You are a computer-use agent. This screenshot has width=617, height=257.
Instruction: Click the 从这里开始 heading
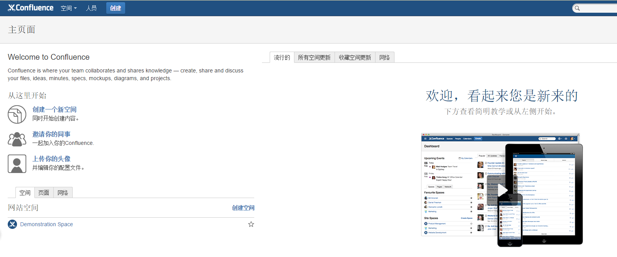(x=27, y=95)
